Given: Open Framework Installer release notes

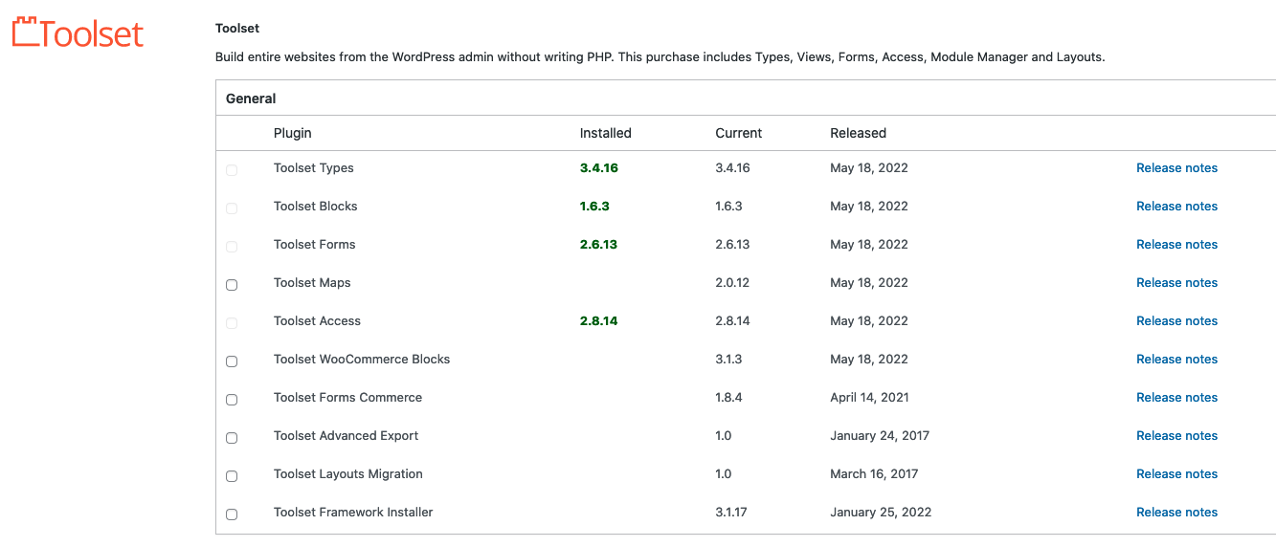Looking at the screenshot, I should pos(1176,513).
